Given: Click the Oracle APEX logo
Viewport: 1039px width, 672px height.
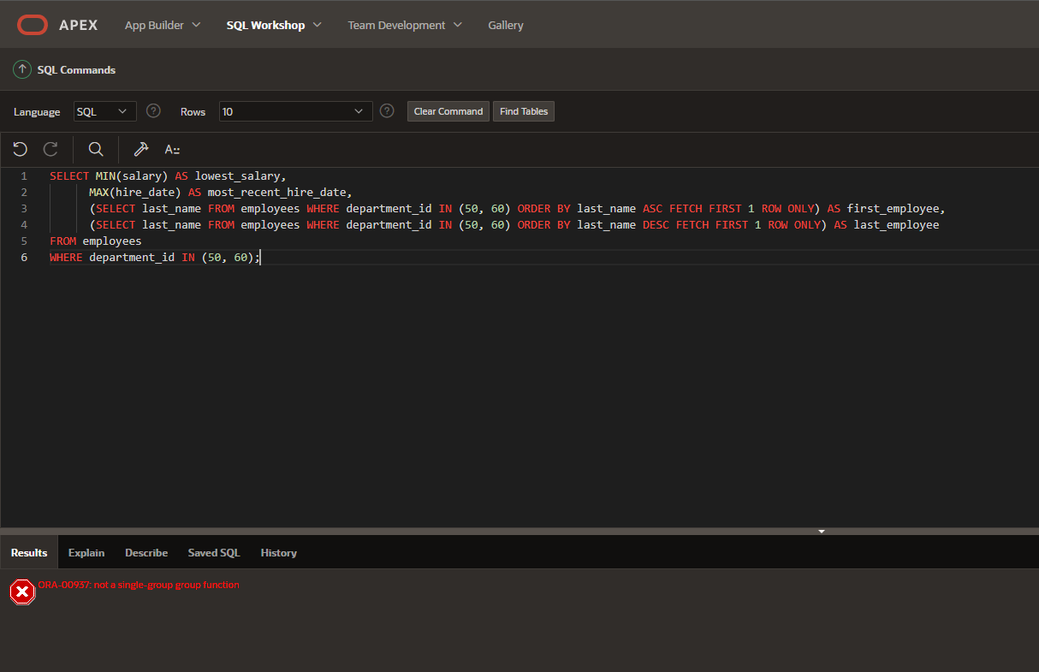Looking at the screenshot, I should pyautogui.click(x=33, y=25).
